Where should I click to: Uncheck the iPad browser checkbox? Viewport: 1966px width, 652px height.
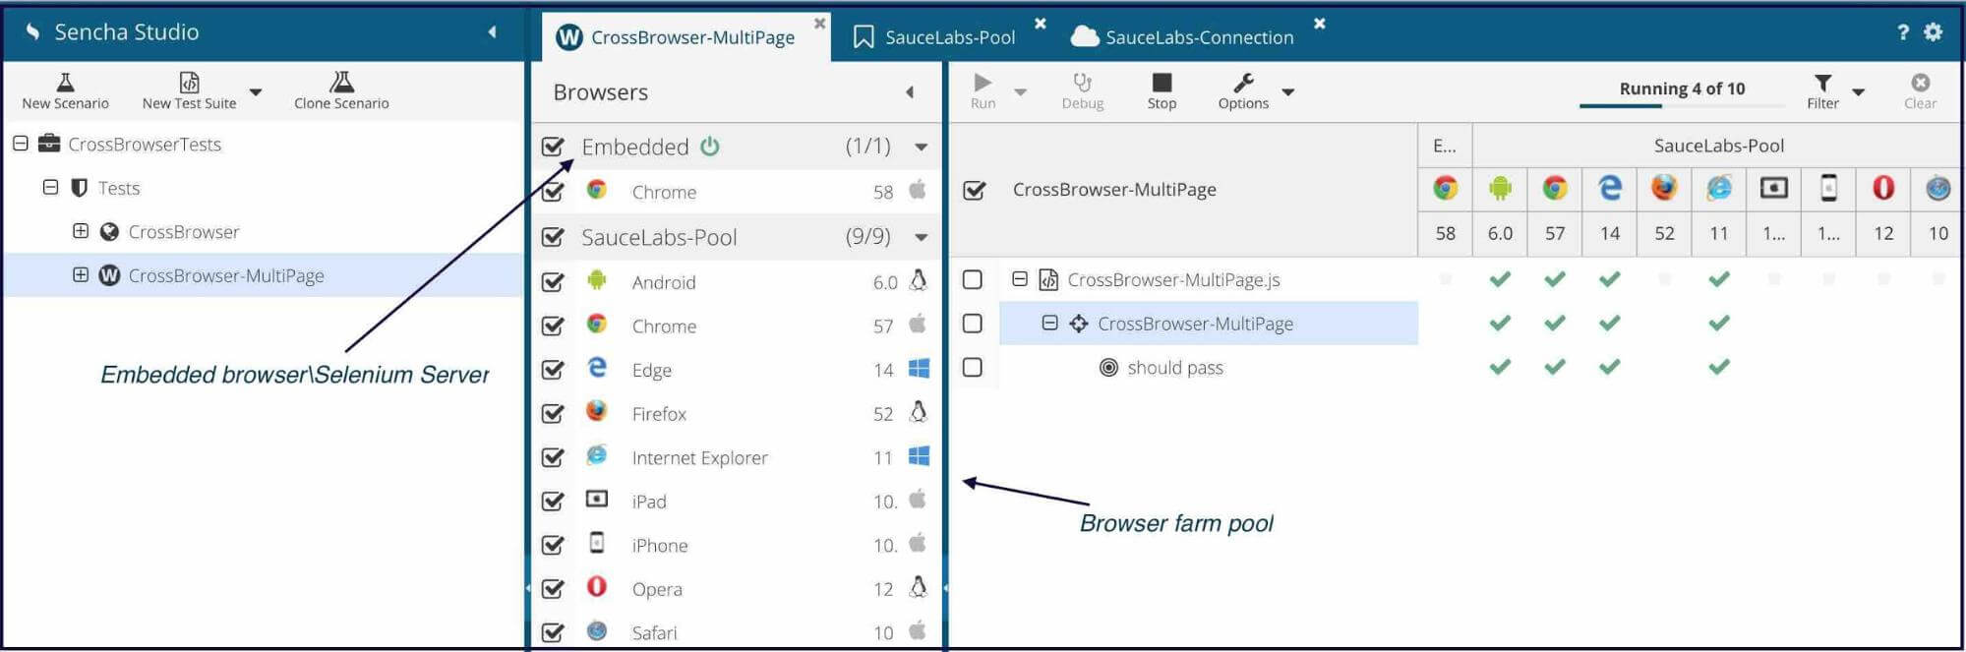point(553,501)
